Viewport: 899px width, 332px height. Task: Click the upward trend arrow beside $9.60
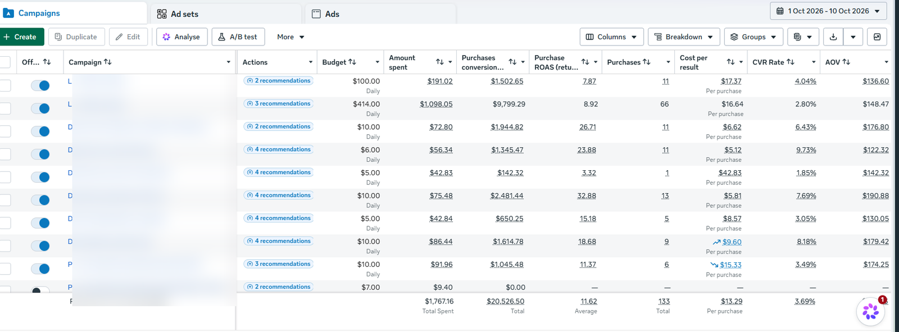click(716, 242)
